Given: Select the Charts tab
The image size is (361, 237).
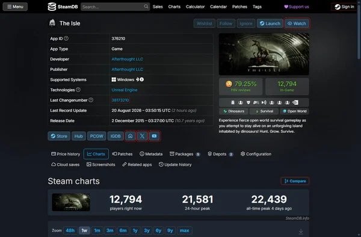Looking at the screenshot, I should [96, 154].
